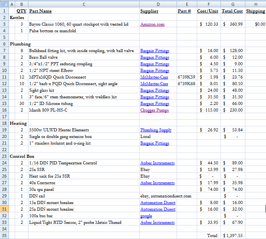
Task: Click the 'Part #' header cell
Action: click(x=187, y=11)
